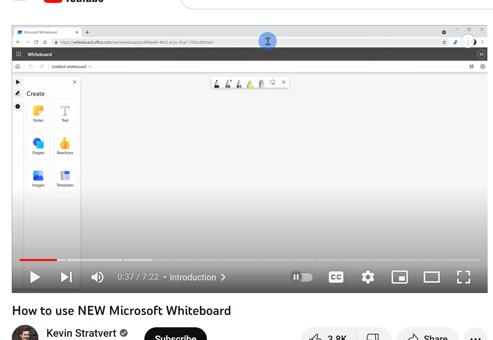Close the ink pen toolbar
This screenshot has width=493, height=340.
click(284, 82)
